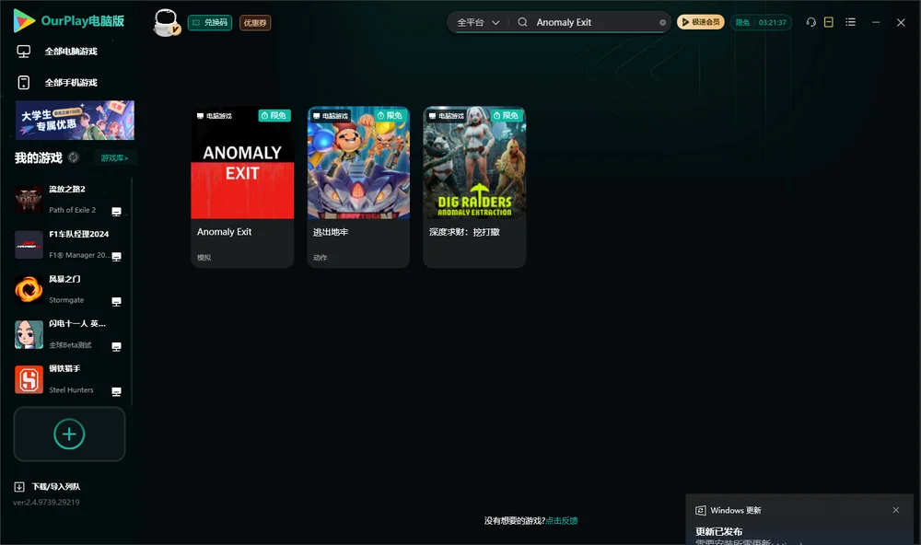The width and height of the screenshot is (921, 545).
Task: Select 钢铁猎手 Steel Hunters game
Action: (x=69, y=379)
